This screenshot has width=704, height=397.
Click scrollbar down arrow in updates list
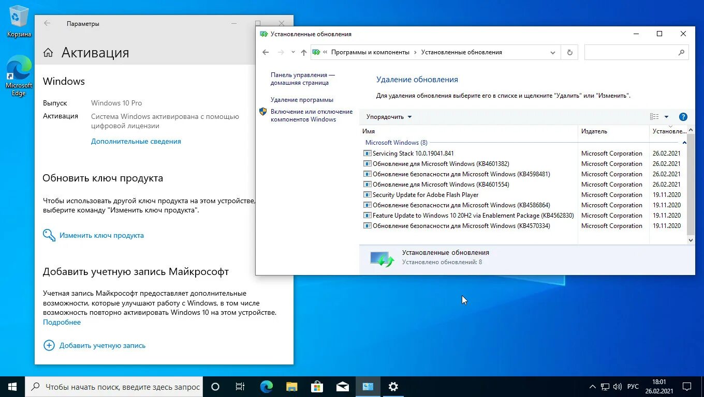(691, 240)
